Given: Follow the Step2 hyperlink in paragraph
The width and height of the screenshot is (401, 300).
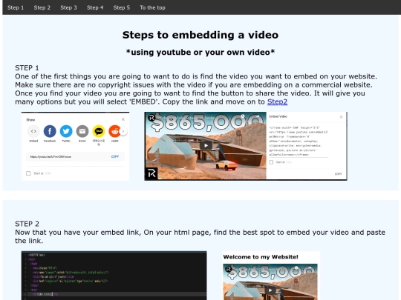Looking at the screenshot, I should click(277, 101).
